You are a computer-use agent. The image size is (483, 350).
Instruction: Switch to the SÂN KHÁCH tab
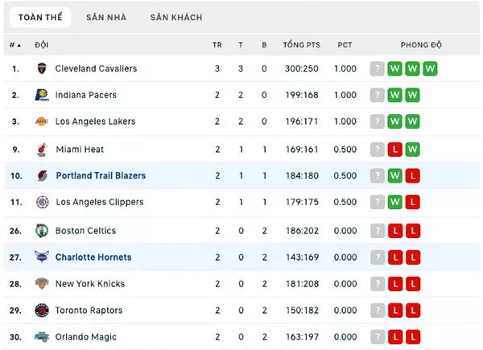(x=176, y=18)
